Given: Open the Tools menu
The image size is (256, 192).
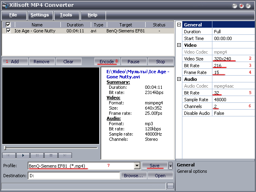Looking at the screenshot, I should (x=67, y=15).
